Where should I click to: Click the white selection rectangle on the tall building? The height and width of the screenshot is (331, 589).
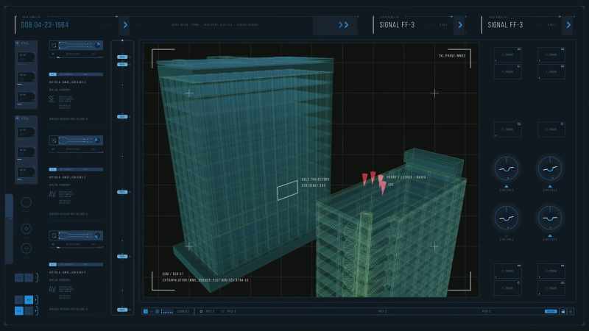(287, 191)
